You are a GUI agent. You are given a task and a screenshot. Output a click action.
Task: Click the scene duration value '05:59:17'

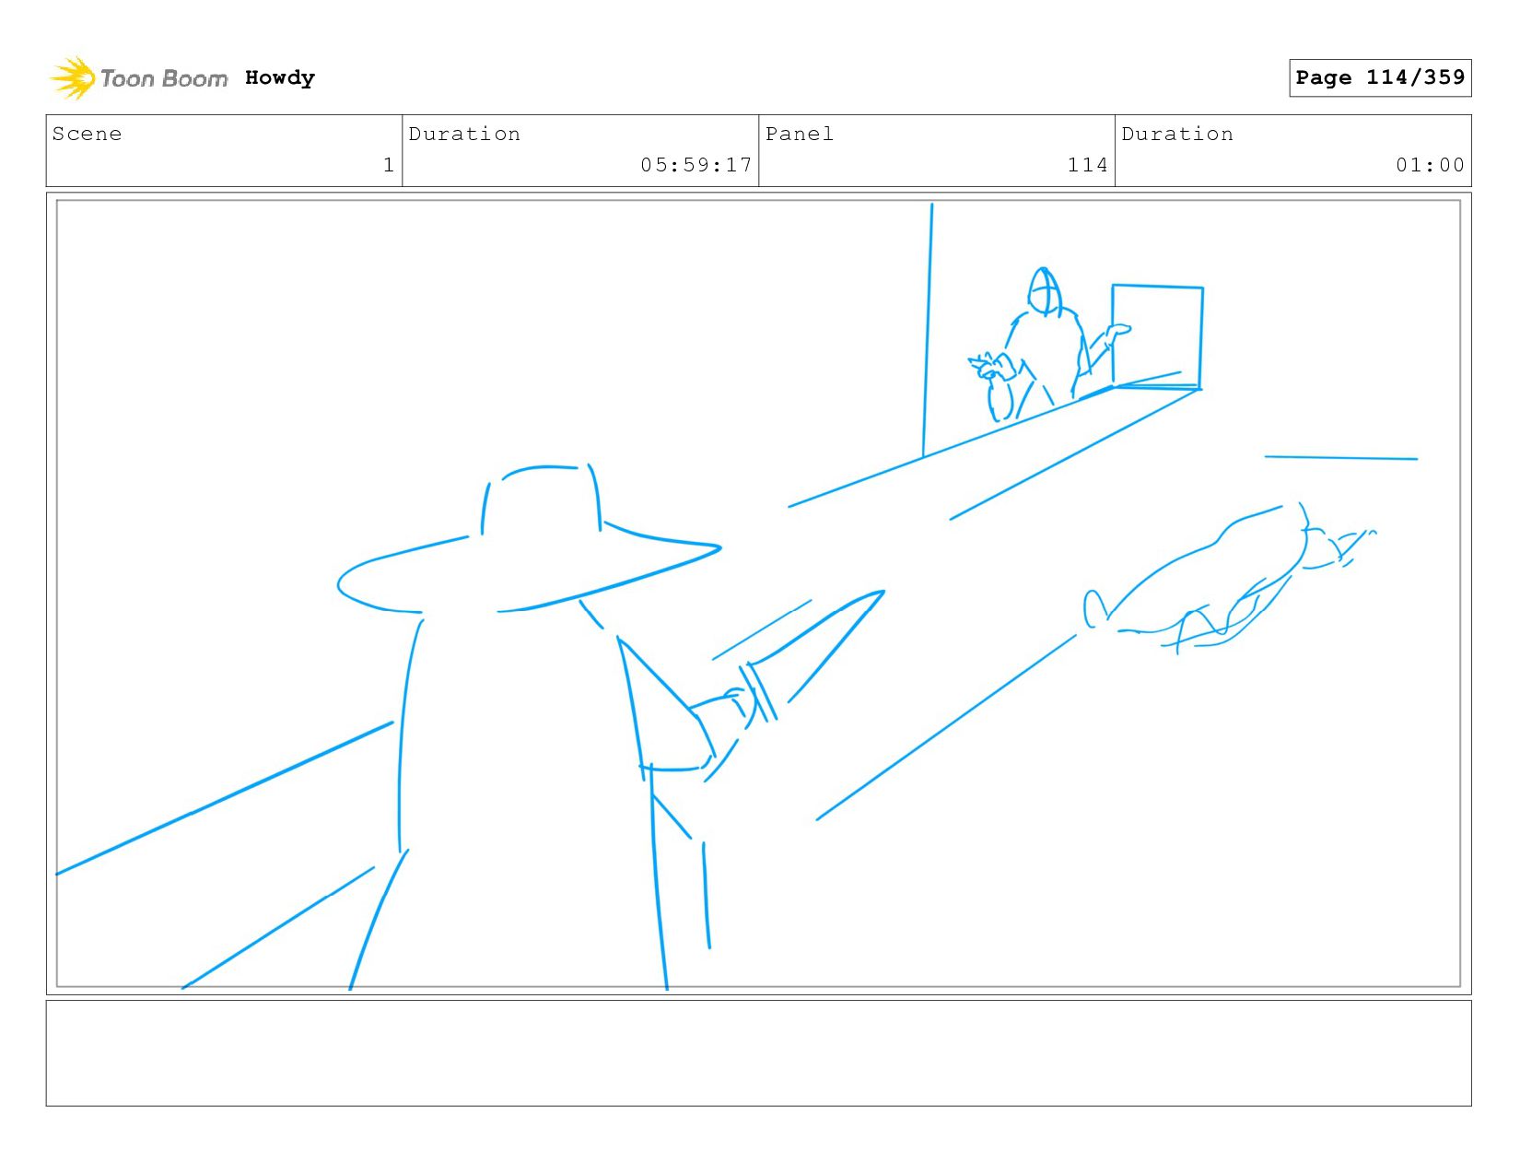[x=696, y=165]
